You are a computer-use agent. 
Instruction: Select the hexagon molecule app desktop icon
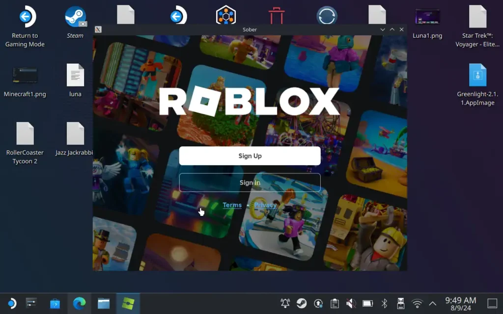point(226,15)
